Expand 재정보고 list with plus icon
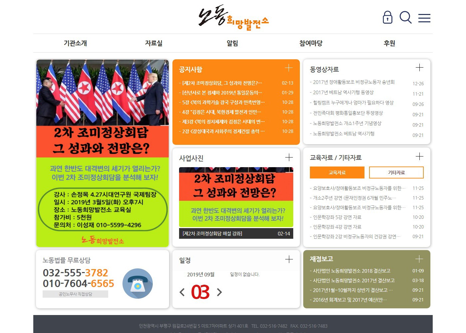Viewport: 466px width, 333px height. tap(419, 259)
